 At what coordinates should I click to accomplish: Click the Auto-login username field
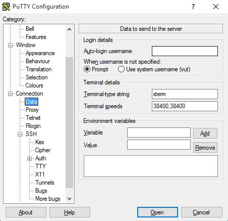[x=185, y=51]
